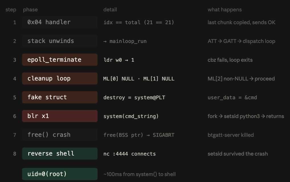The width and height of the screenshot is (290, 182).
Task: Select the 'blr x1' phase box
Action: [60, 116]
